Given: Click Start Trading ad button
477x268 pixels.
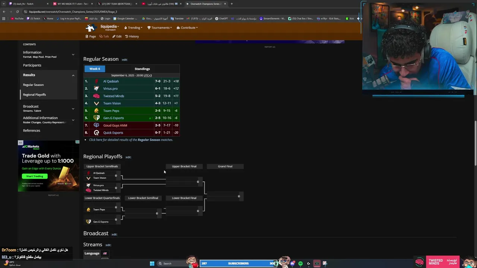Looking at the screenshot, I should click(x=35, y=176).
